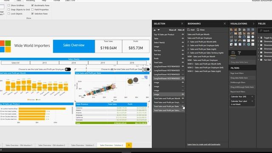This screenshot has height=153, width=272.
Task: Close the Selection pane
Action: coord(182,23)
